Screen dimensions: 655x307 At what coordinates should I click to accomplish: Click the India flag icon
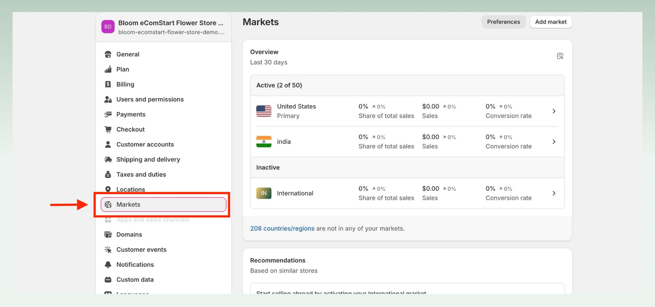264,141
